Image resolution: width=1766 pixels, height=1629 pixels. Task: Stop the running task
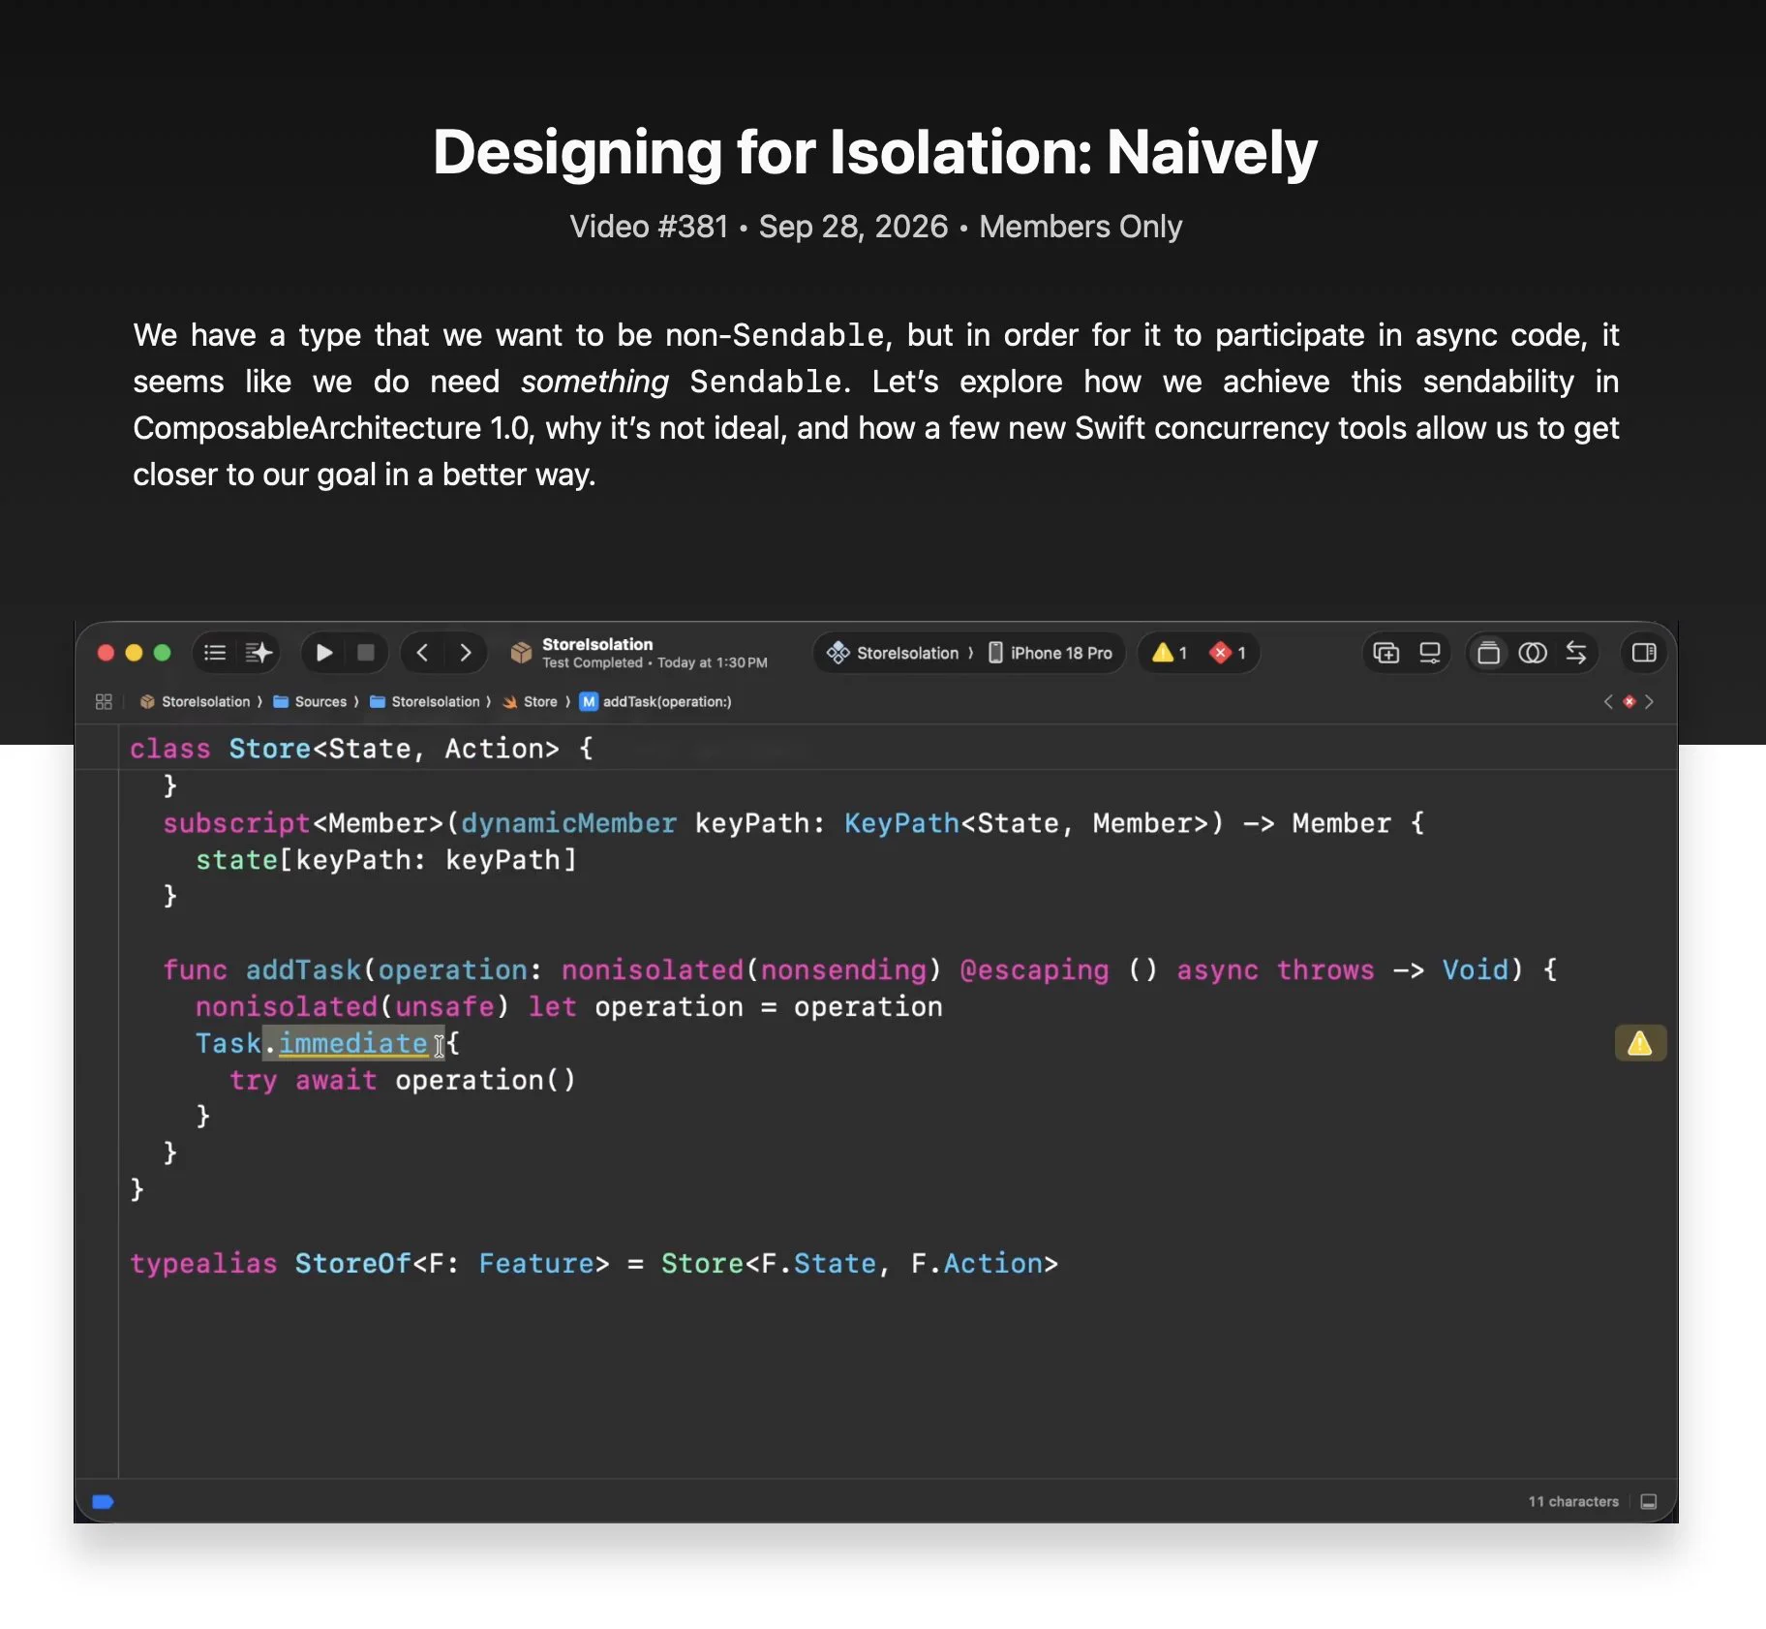click(366, 653)
